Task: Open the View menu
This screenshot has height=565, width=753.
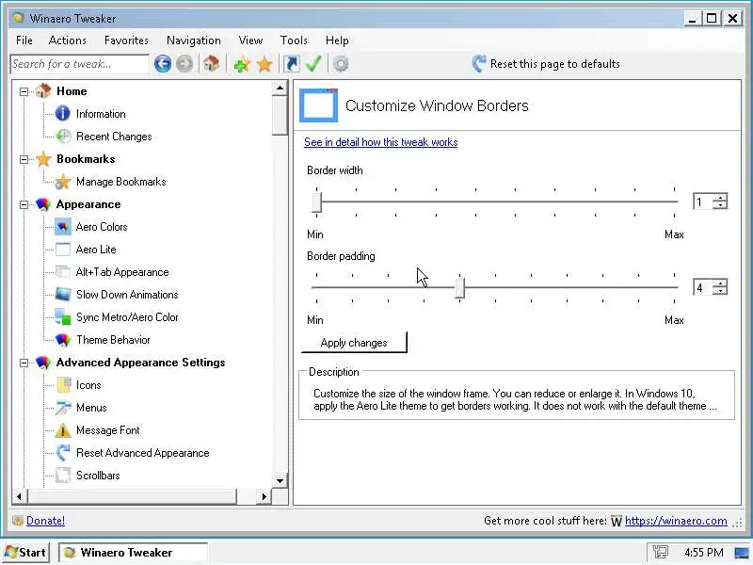Action: [x=250, y=40]
